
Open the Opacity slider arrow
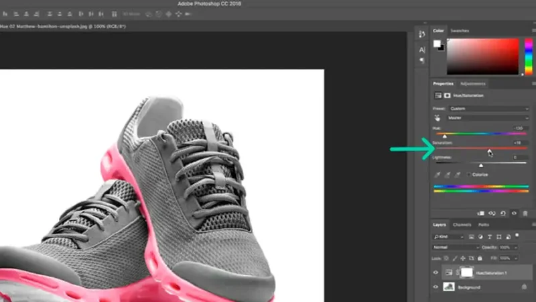tap(515, 247)
